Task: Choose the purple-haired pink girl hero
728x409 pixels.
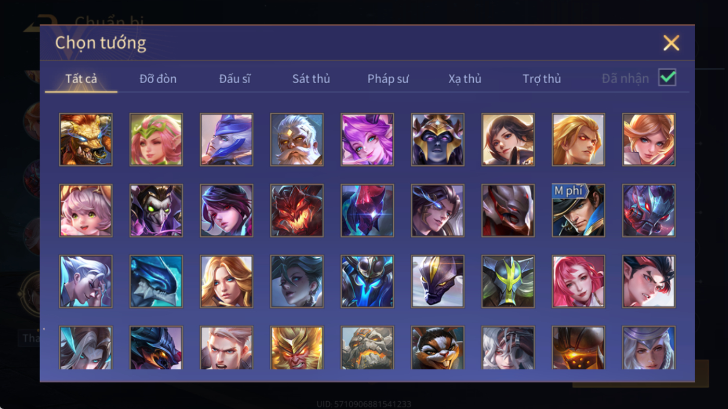Action: [367, 140]
